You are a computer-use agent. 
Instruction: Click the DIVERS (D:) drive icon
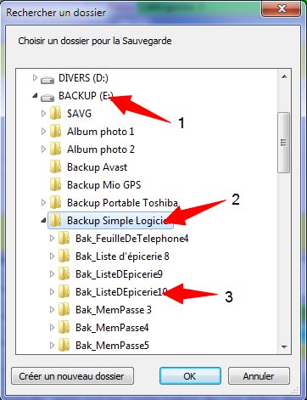coord(47,80)
